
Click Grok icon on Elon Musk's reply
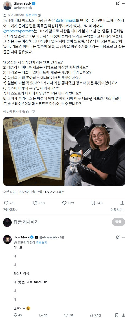117,237
